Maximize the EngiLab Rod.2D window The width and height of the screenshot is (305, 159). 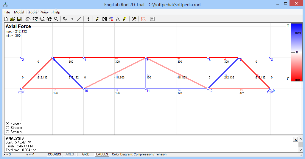coord(286,4)
